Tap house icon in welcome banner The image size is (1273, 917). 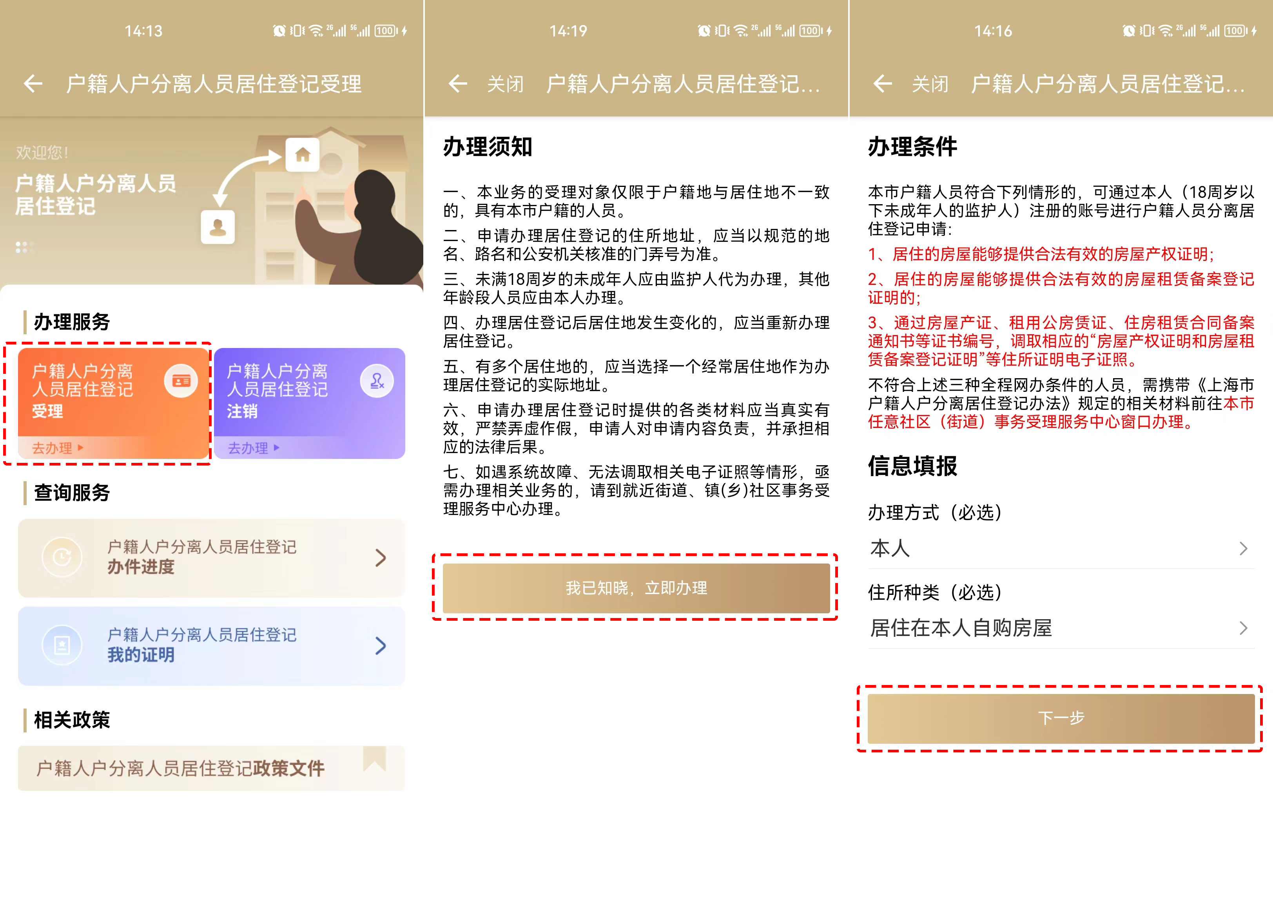tap(303, 154)
